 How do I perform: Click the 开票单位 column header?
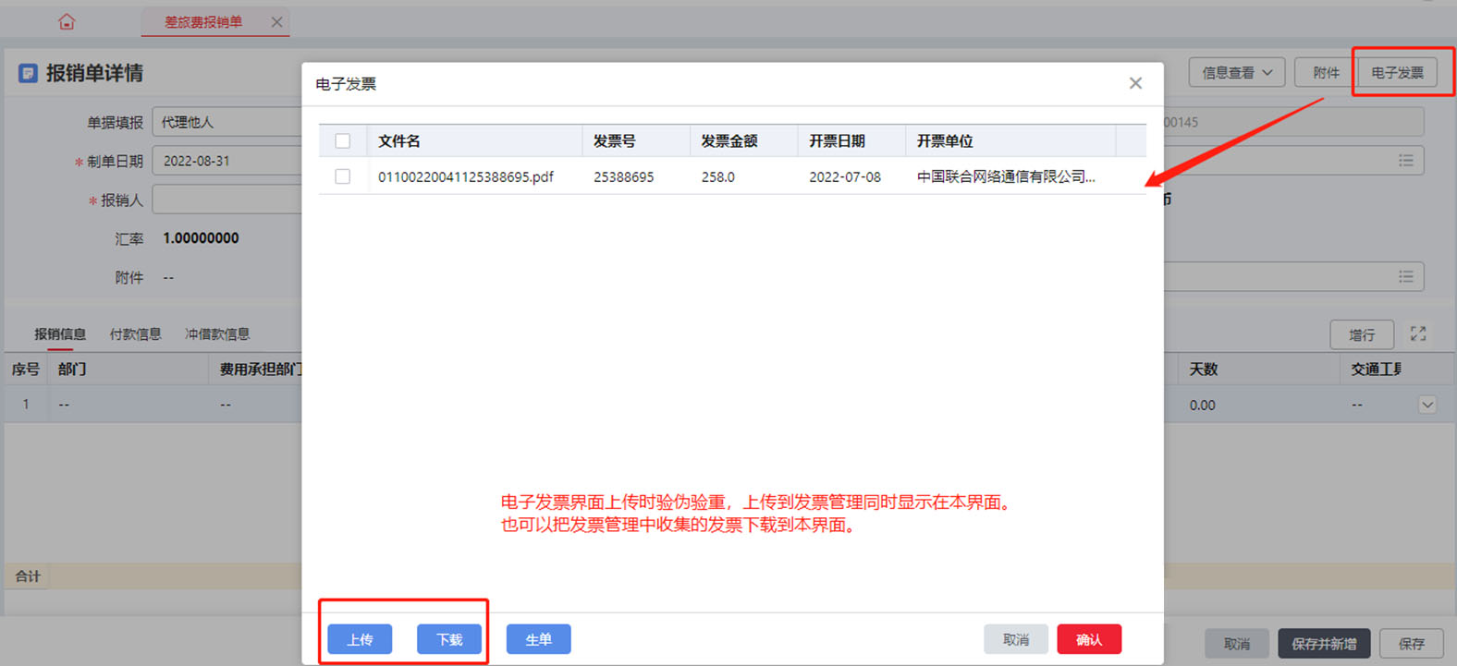click(945, 141)
